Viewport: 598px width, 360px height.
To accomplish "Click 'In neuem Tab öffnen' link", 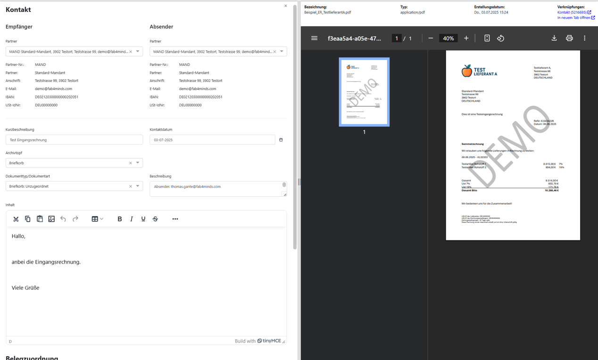I will tap(574, 18).
